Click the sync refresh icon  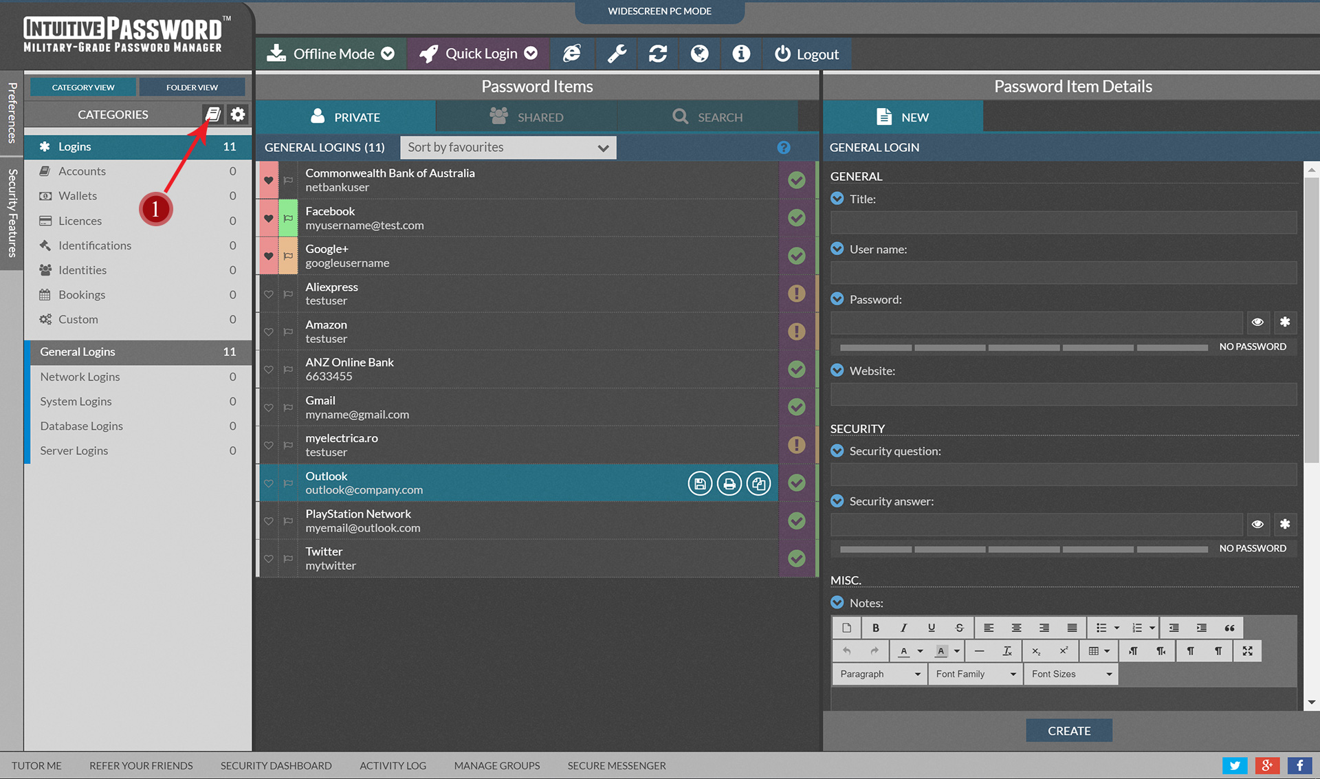pyautogui.click(x=658, y=54)
